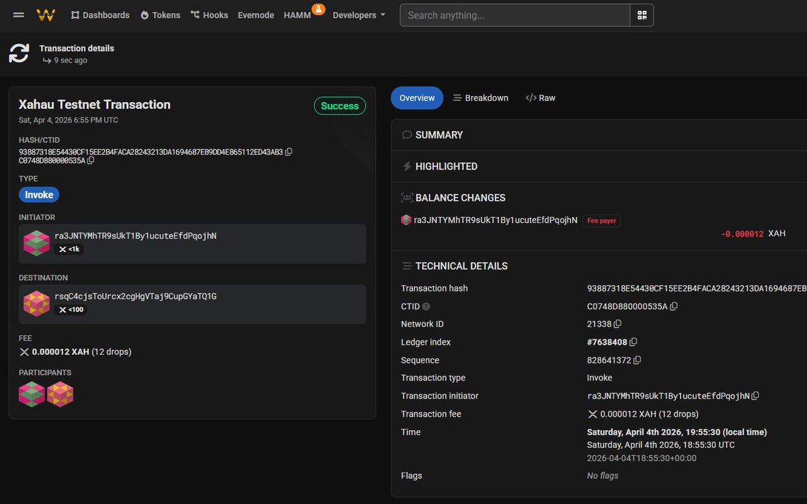The height and width of the screenshot is (504, 807).
Task: Switch to the Raw tab
Action: 541,98
